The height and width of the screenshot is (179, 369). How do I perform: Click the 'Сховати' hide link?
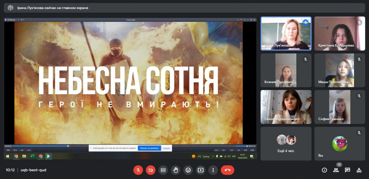pos(166,148)
